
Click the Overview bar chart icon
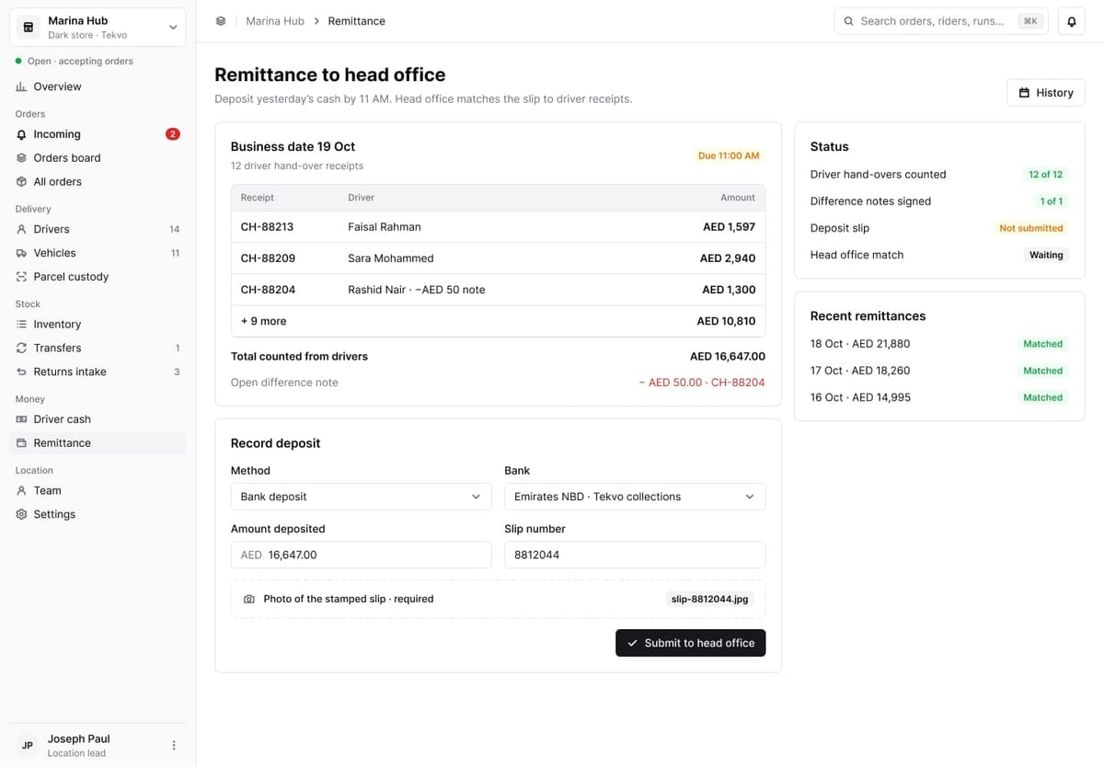21,86
